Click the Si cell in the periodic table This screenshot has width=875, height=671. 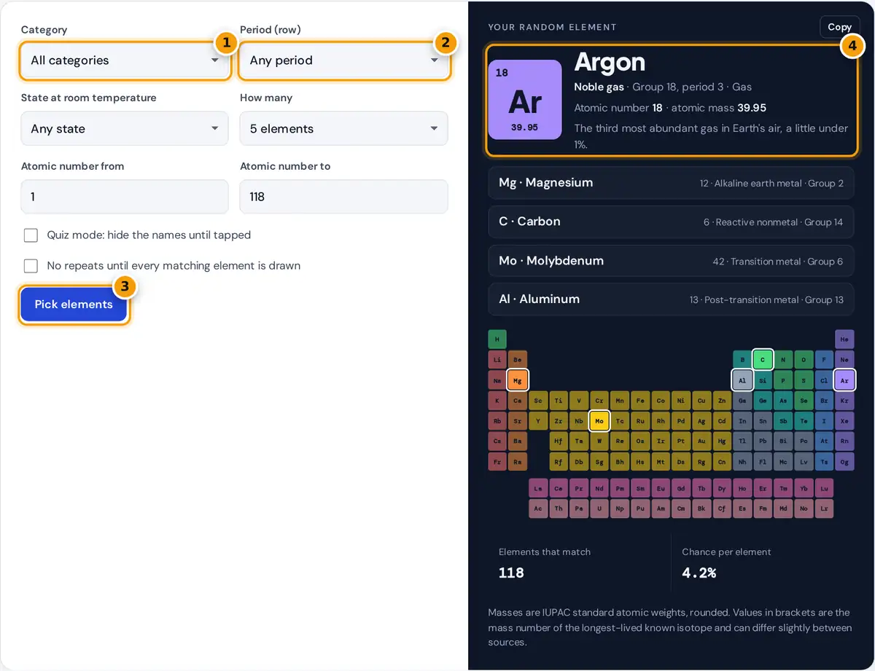click(763, 380)
